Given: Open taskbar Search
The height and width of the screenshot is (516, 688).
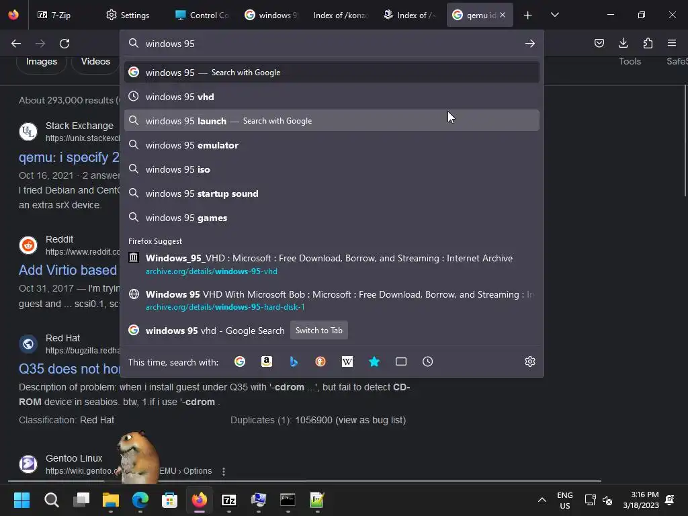Looking at the screenshot, I should pyautogui.click(x=51, y=500).
